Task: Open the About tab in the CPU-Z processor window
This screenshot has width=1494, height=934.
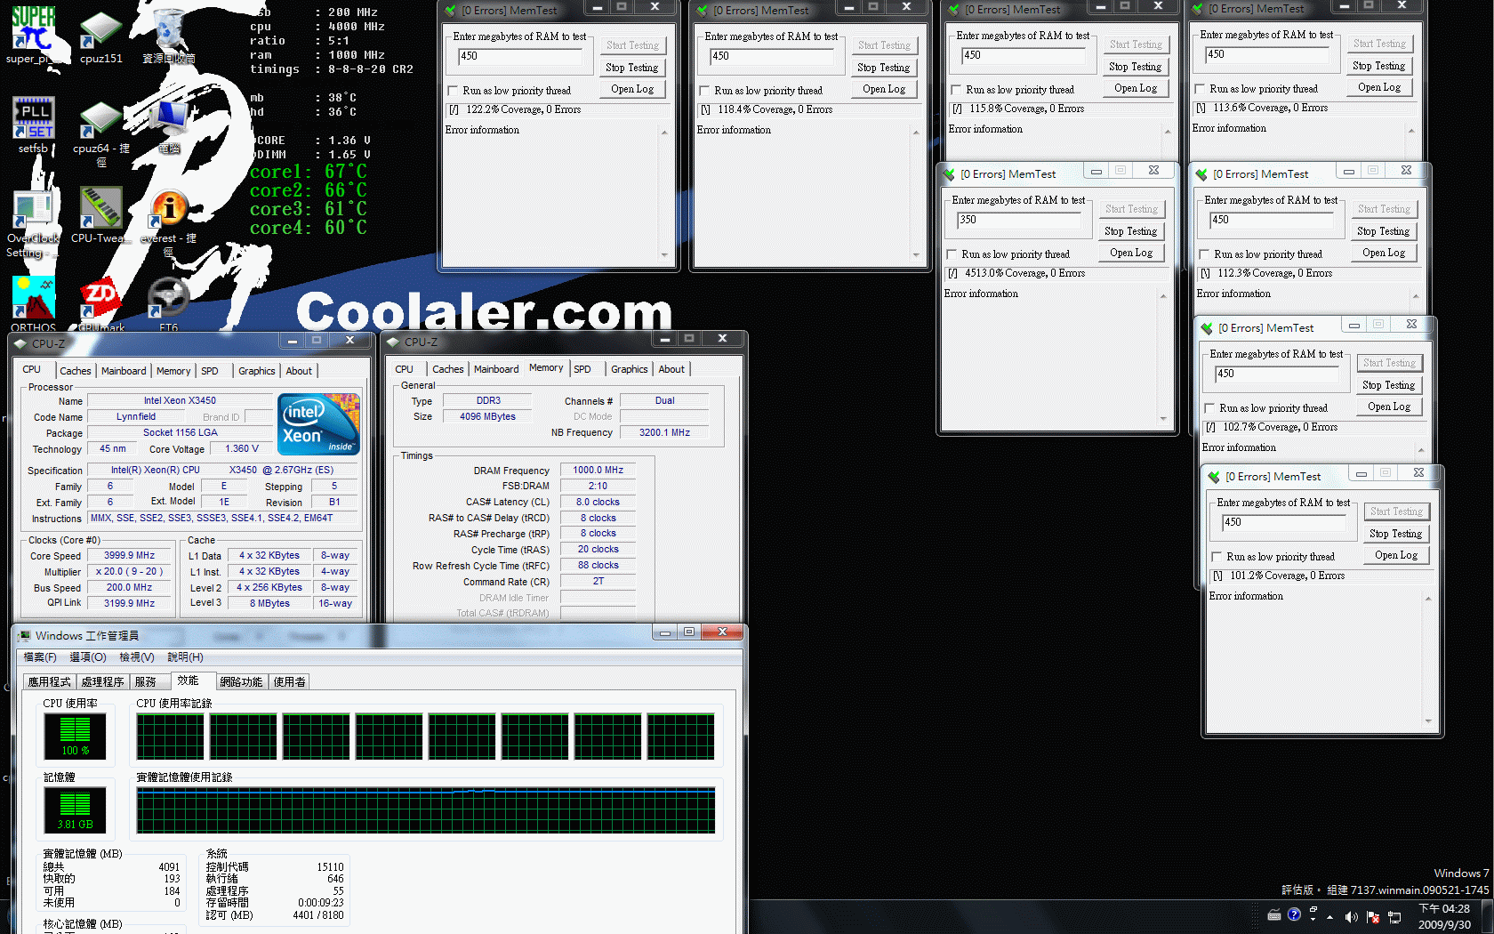Action: pyautogui.click(x=299, y=371)
